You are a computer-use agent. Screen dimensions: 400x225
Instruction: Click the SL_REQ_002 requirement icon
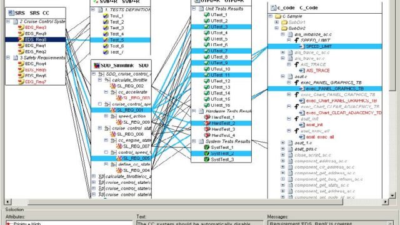[x=113, y=86]
